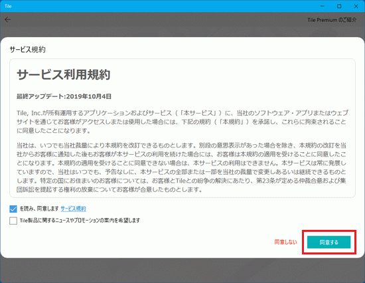Maximize the Tile window
The width and height of the screenshot is (365, 283).
[339, 6]
